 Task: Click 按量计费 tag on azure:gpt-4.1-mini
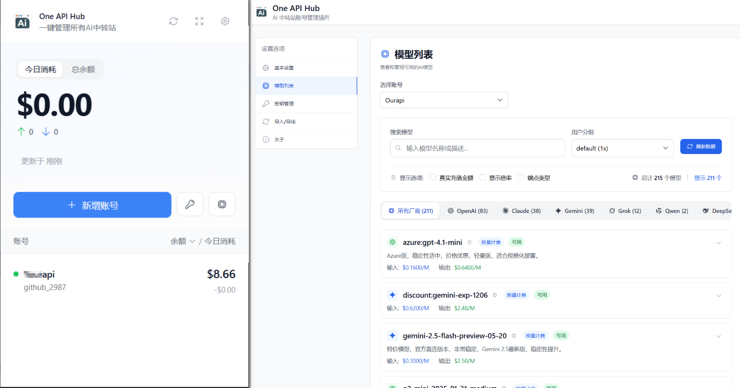pyautogui.click(x=491, y=242)
